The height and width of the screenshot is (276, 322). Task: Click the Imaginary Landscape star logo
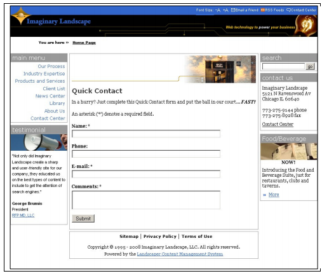coord(20,16)
